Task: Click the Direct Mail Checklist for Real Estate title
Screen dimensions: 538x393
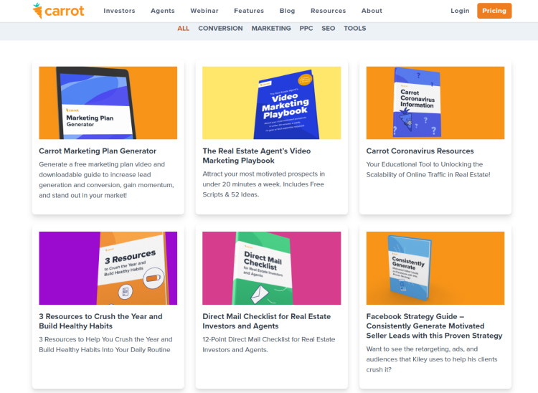Action: [267, 321]
